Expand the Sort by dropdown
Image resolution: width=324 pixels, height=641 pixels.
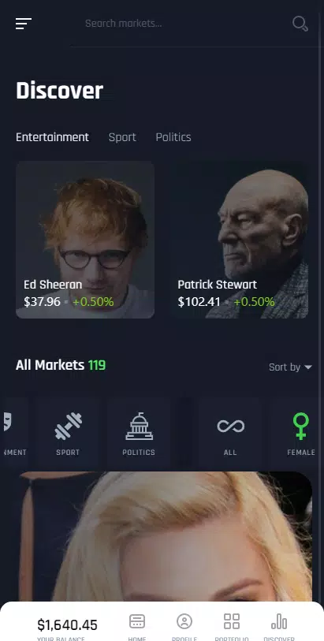[291, 367]
